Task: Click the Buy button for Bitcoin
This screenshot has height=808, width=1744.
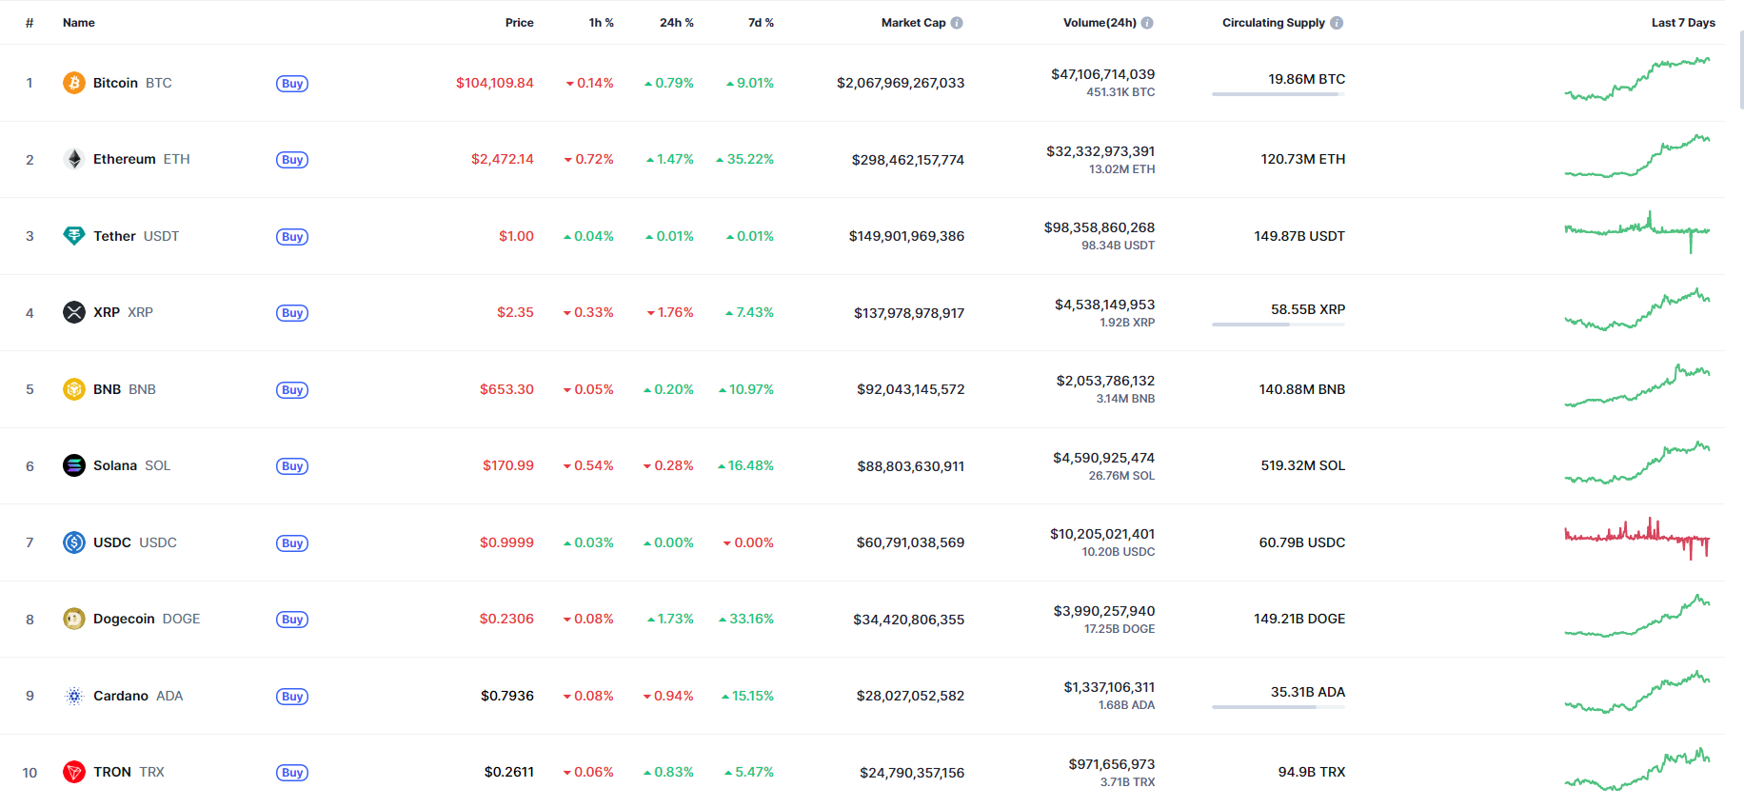Action: (x=292, y=84)
